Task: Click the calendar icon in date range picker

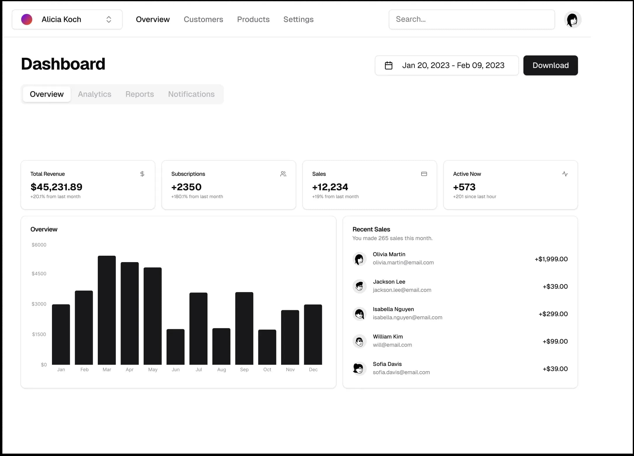Action: point(389,65)
